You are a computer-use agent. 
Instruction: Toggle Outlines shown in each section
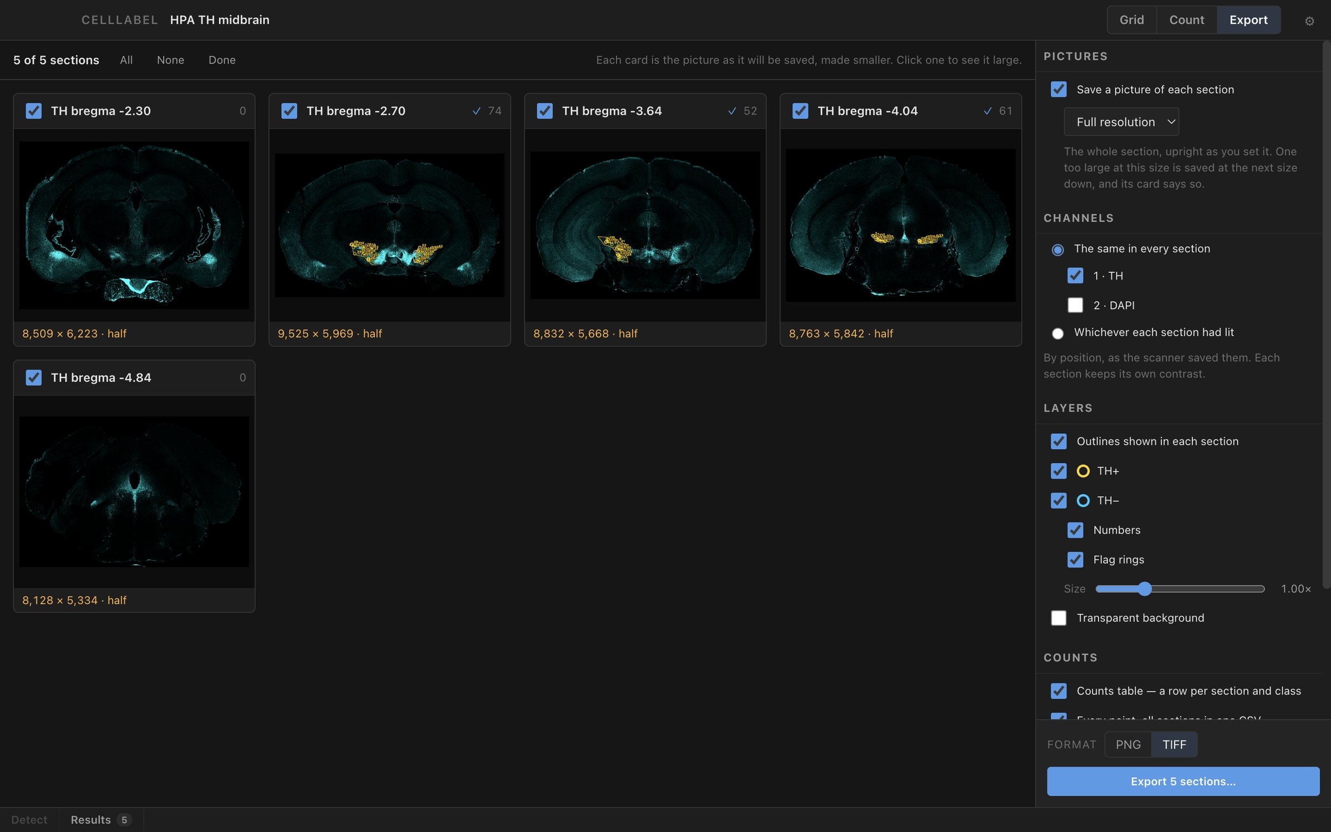pos(1059,442)
